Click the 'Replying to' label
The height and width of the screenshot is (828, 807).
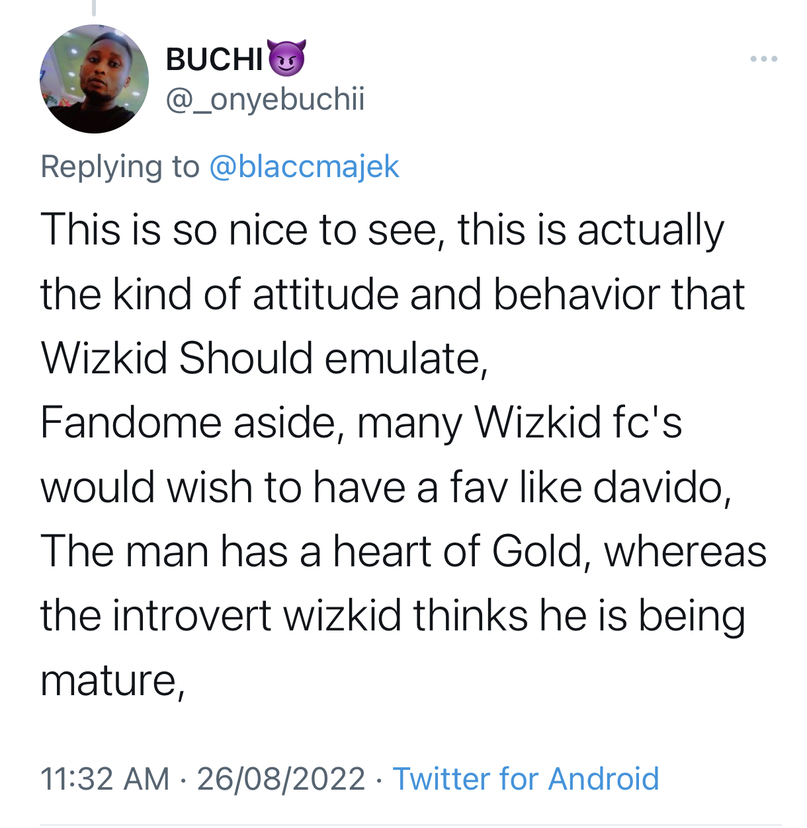point(120,167)
